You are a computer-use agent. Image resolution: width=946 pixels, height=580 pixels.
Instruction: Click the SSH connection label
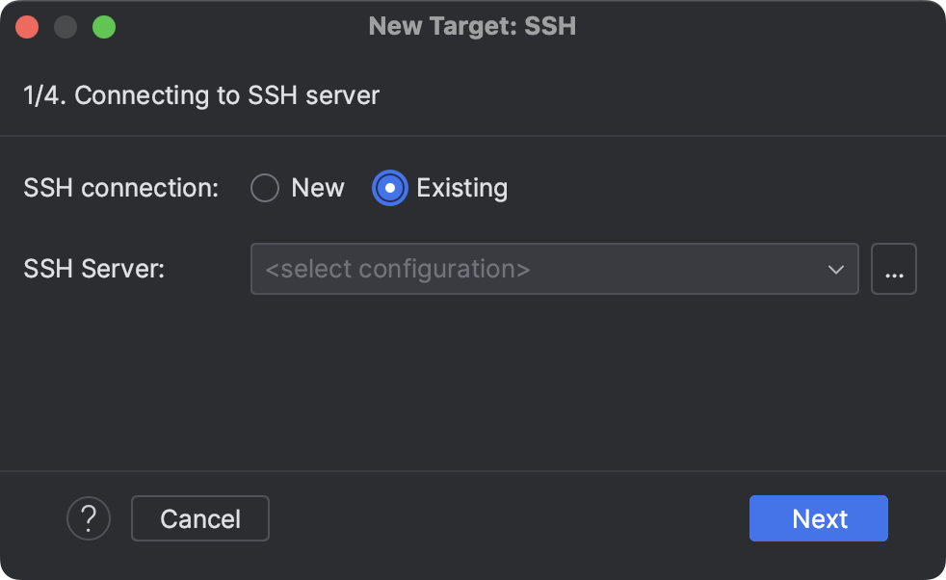coord(119,188)
